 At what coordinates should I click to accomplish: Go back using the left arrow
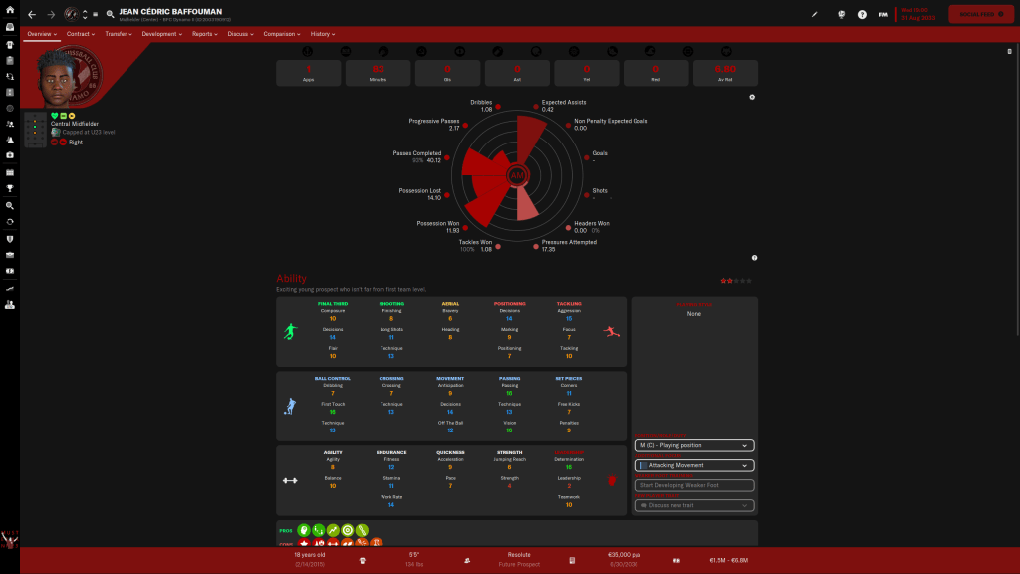[32, 15]
